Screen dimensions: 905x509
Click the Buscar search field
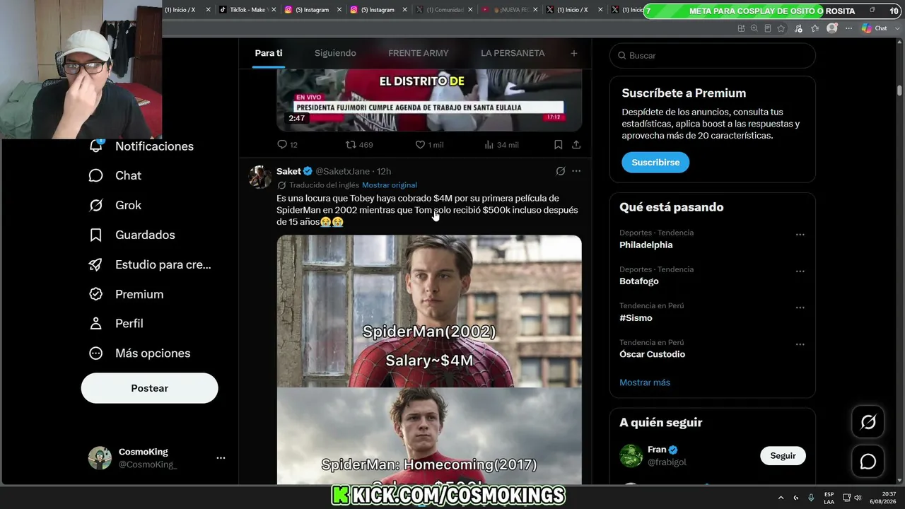coord(713,55)
